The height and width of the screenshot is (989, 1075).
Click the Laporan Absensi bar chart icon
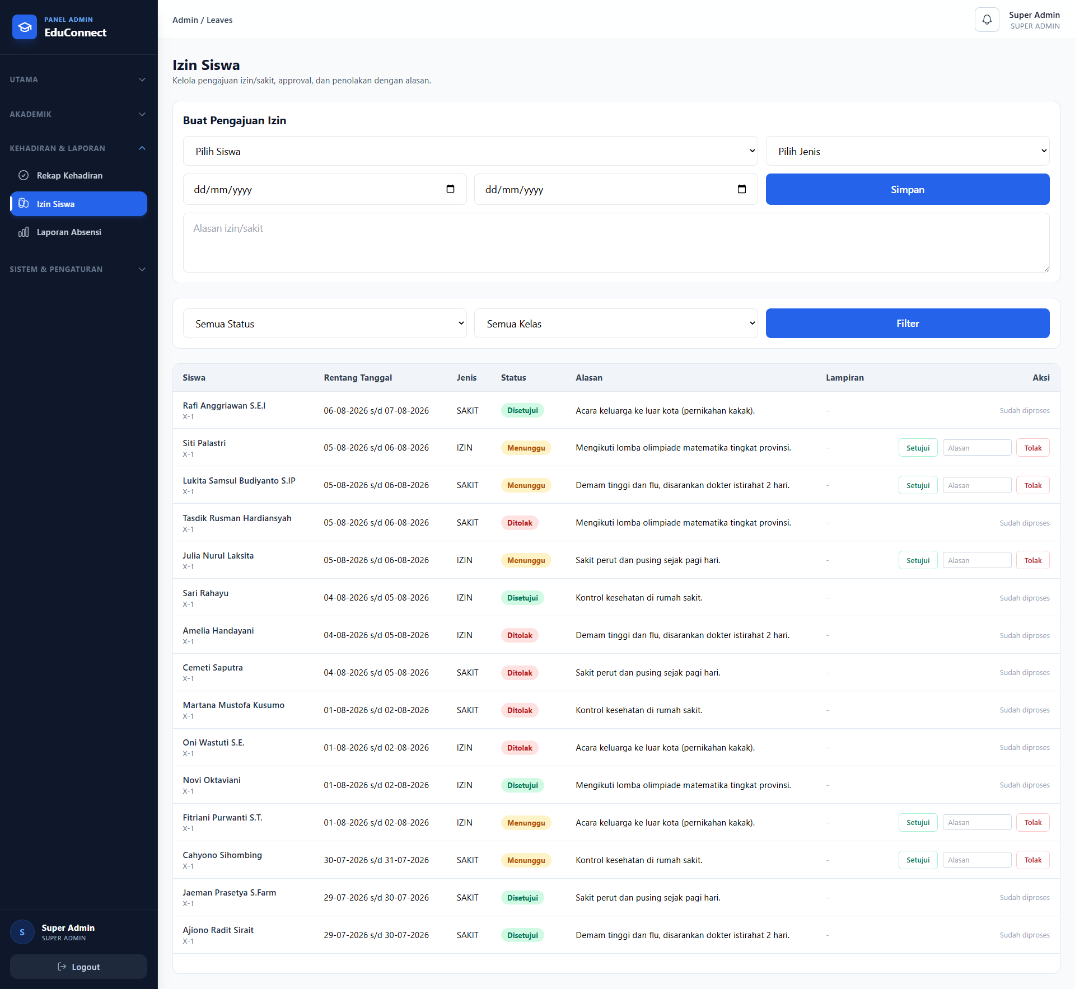(24, 232)
